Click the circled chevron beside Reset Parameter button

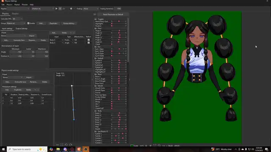(95, 14)
